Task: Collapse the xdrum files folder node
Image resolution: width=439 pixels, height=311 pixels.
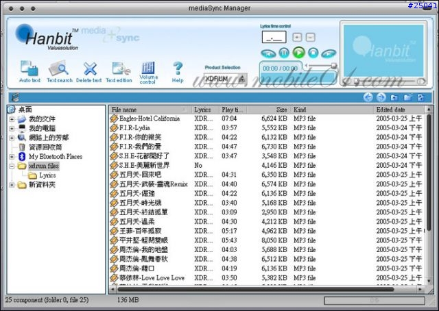Action: tap(12, 166)
